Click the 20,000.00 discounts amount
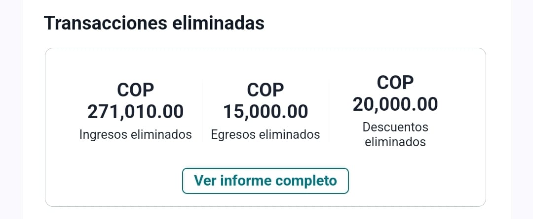 395,104
